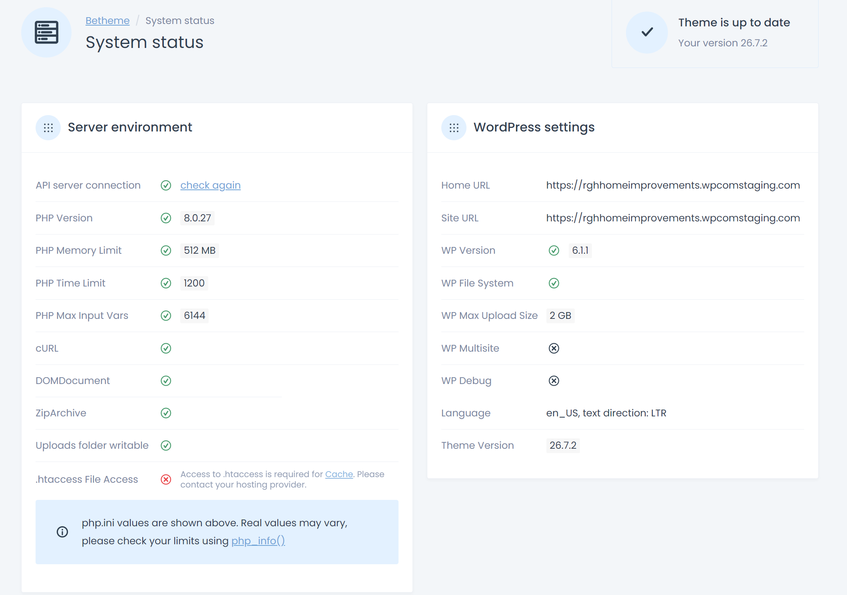Click the Uploads folder writable label
This screenshot has width=847, height=595.
92,446
